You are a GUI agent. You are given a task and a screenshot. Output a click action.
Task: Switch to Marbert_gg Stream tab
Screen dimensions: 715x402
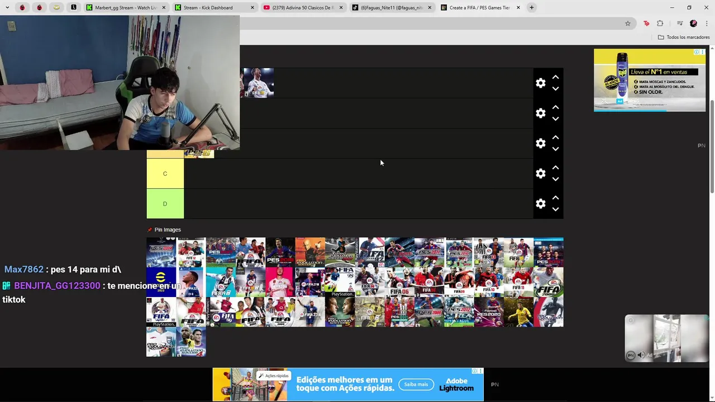coord(126,8)
